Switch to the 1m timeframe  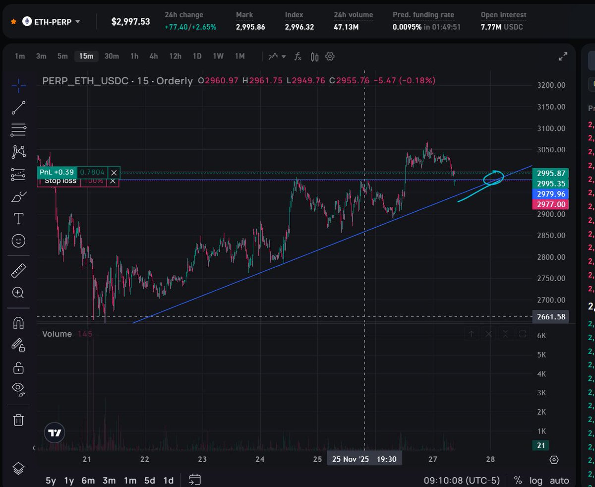[x=20, y=56]
